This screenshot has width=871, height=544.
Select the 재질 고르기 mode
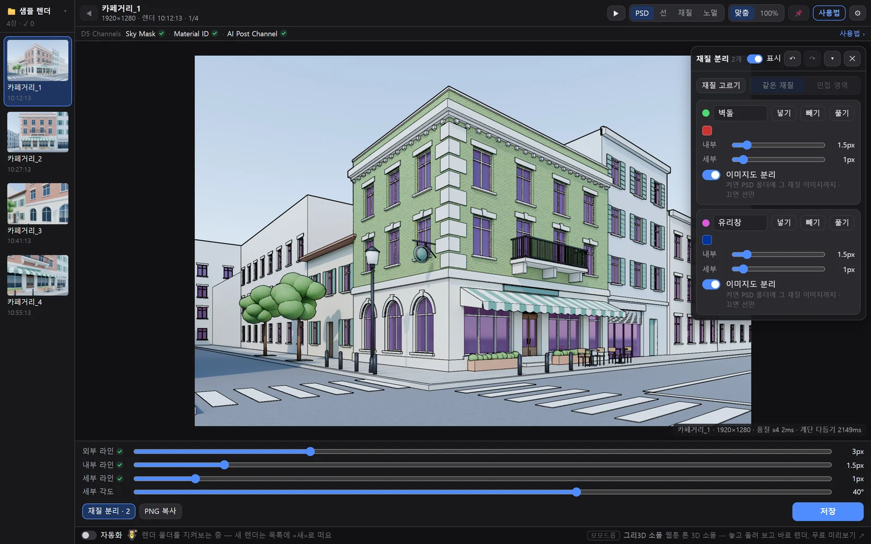coord(721,85)
